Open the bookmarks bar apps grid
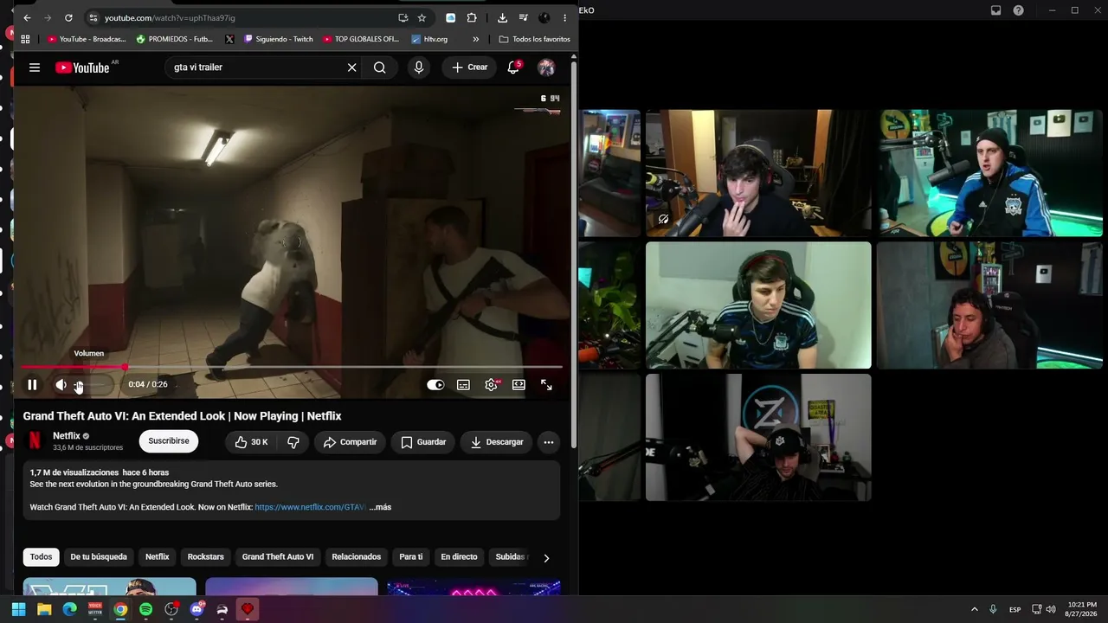The height and width of the screenshot is (623, 1108). (25, 39)
